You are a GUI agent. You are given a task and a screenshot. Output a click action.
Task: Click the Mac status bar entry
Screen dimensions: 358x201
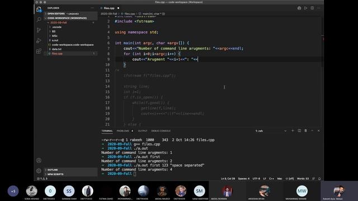(x=280, y=179)
